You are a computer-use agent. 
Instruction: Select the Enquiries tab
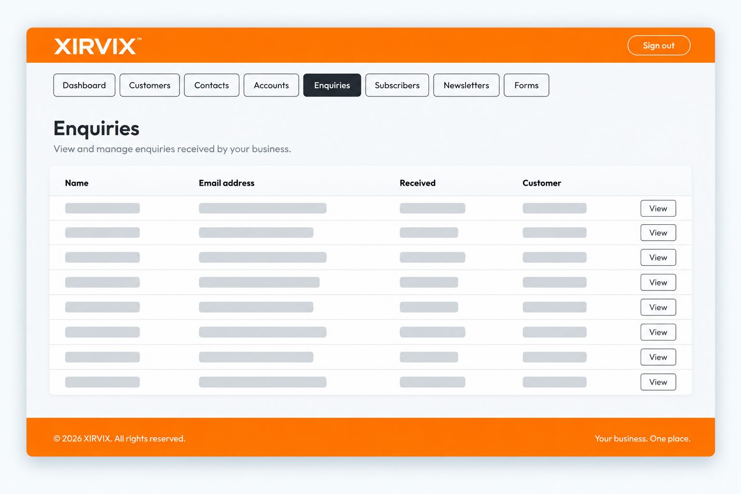[x=332, y=85]
